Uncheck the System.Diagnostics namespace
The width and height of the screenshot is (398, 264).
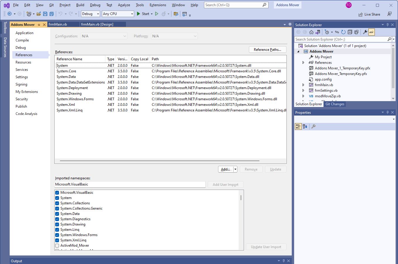pyautogui.click(x=57, y=219)
